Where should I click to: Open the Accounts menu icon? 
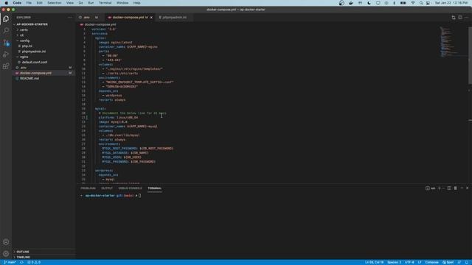[6, 242]
